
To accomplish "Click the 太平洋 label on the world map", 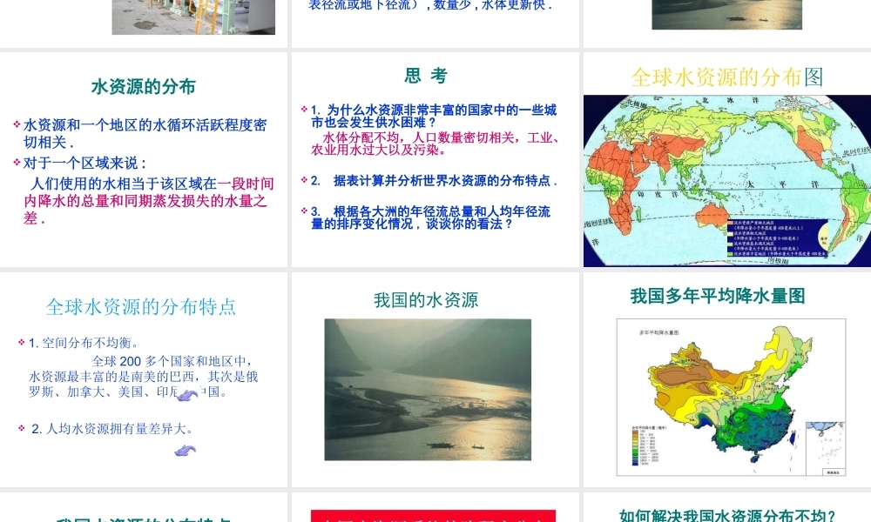I will pyautogui.click(x=782, y=184).
